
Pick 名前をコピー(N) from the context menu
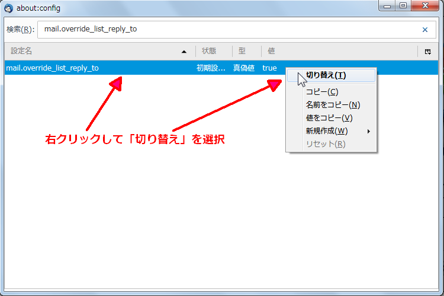(333, 105)
